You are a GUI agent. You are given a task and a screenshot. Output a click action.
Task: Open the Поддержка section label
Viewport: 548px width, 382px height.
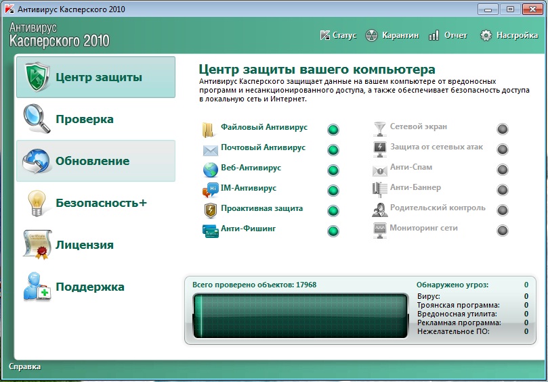90,287
